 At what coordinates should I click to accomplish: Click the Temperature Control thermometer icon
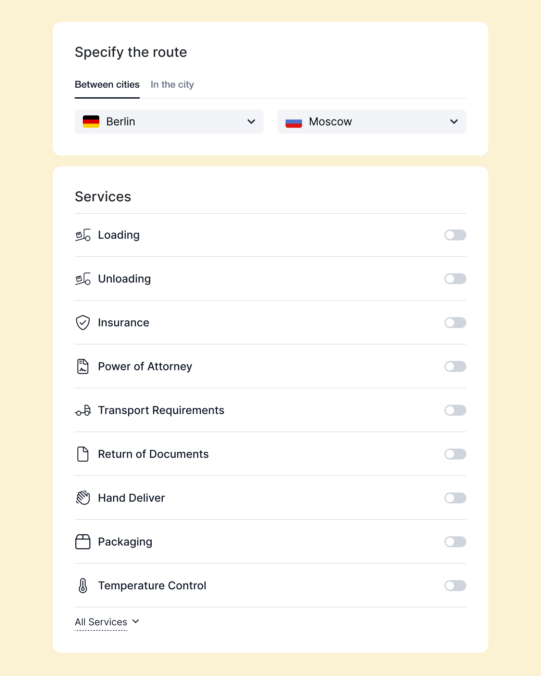click(x=83, y=586)
